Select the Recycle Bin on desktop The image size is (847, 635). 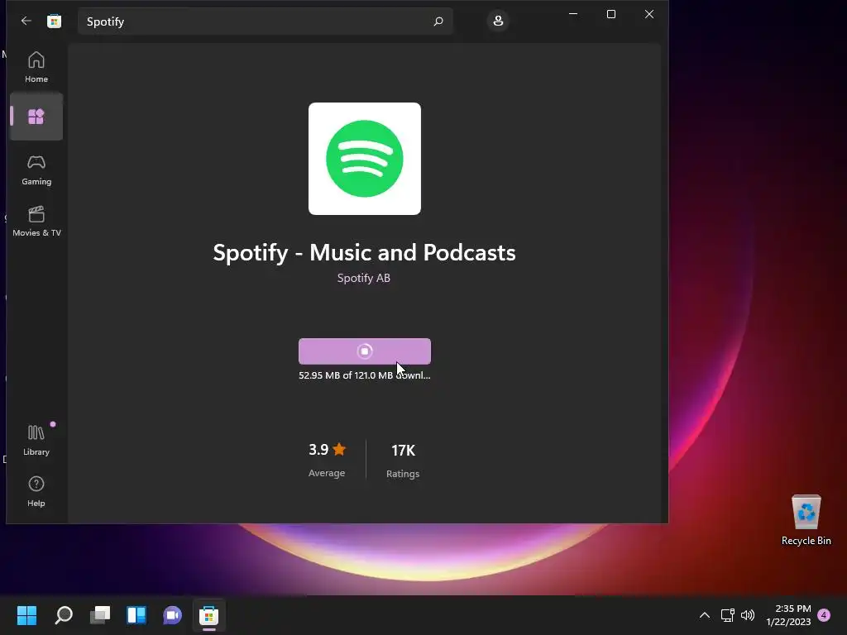[806, 519]
